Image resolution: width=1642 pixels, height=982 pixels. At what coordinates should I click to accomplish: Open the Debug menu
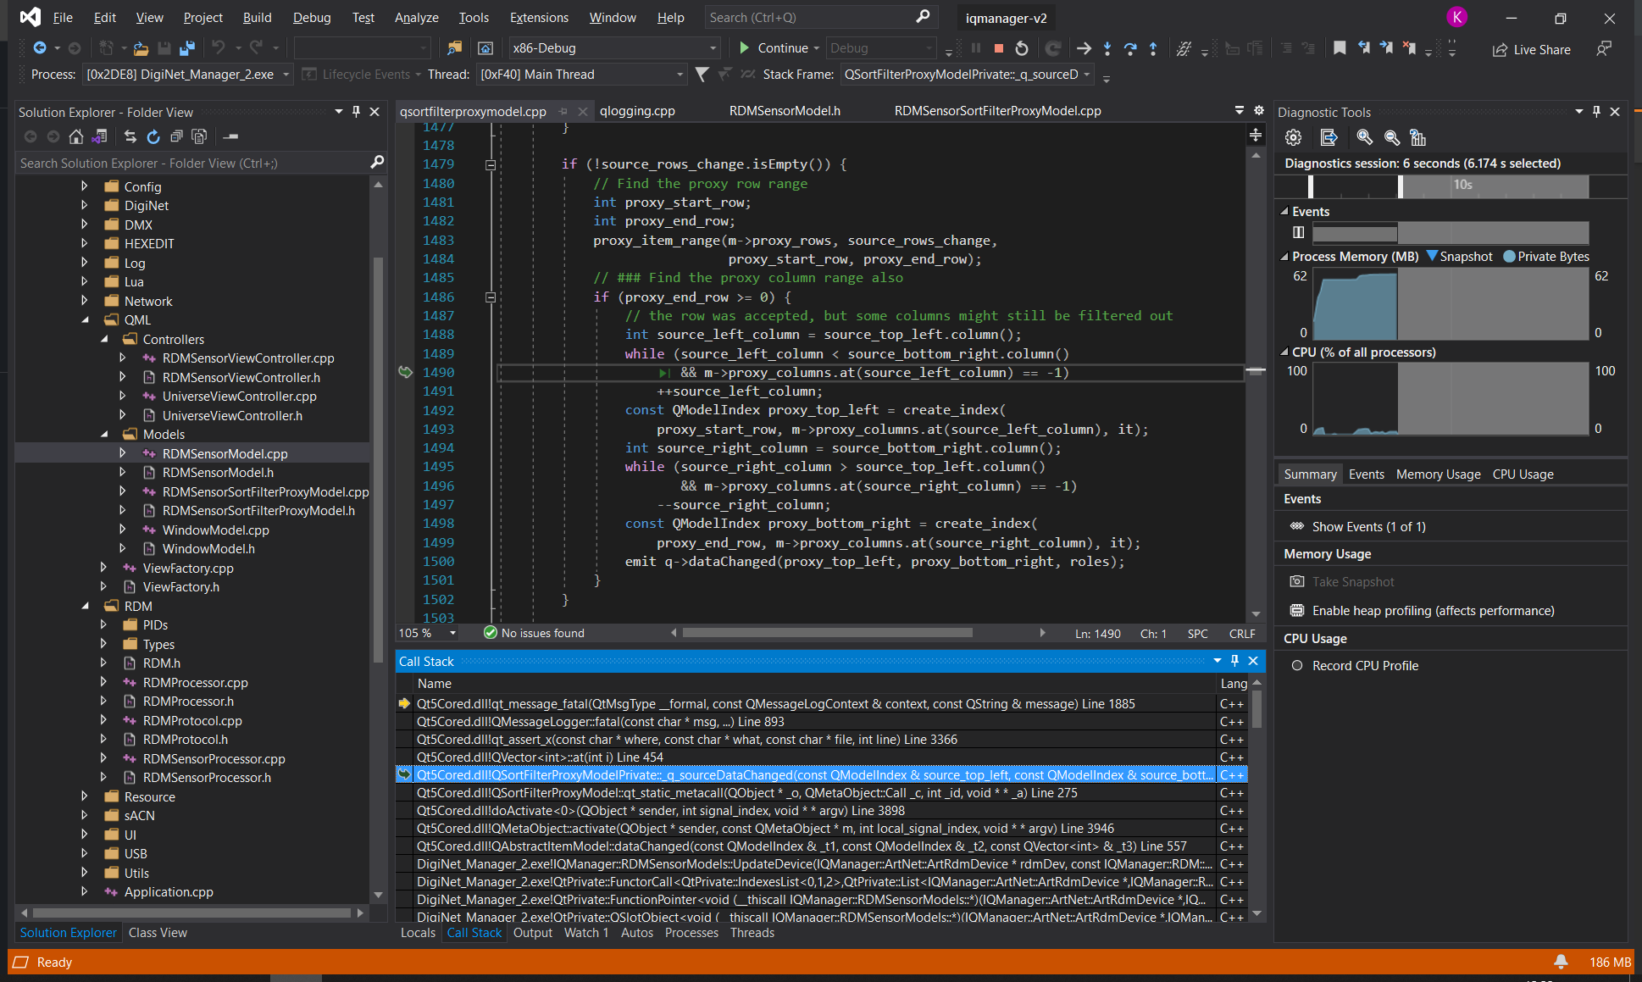311,16
